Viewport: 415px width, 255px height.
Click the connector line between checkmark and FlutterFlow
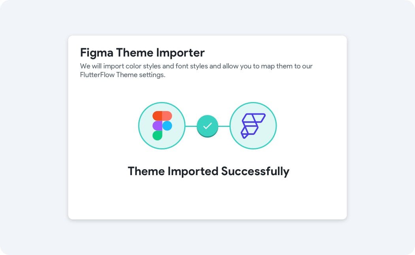pyautogui.click(x=224, y=126)
